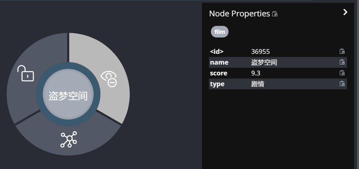359x169 pixels.
Task: Click the 盗梦空间 name value text
Action: [264, 63]
